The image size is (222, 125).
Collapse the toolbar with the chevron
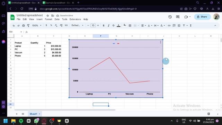click(215, 25)
